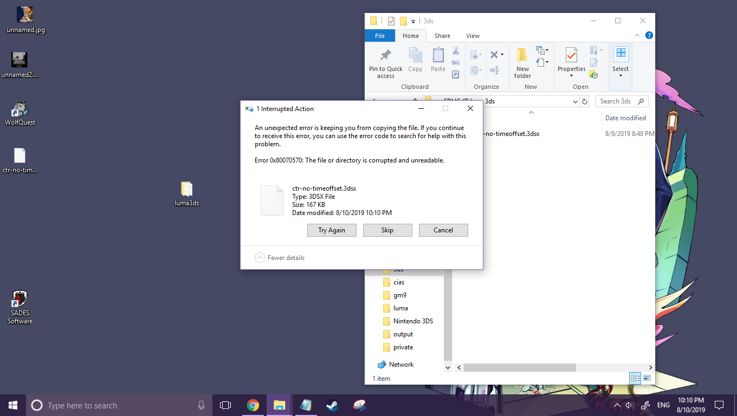
Task: Click the taskbar search box
Action: [119, 405]
